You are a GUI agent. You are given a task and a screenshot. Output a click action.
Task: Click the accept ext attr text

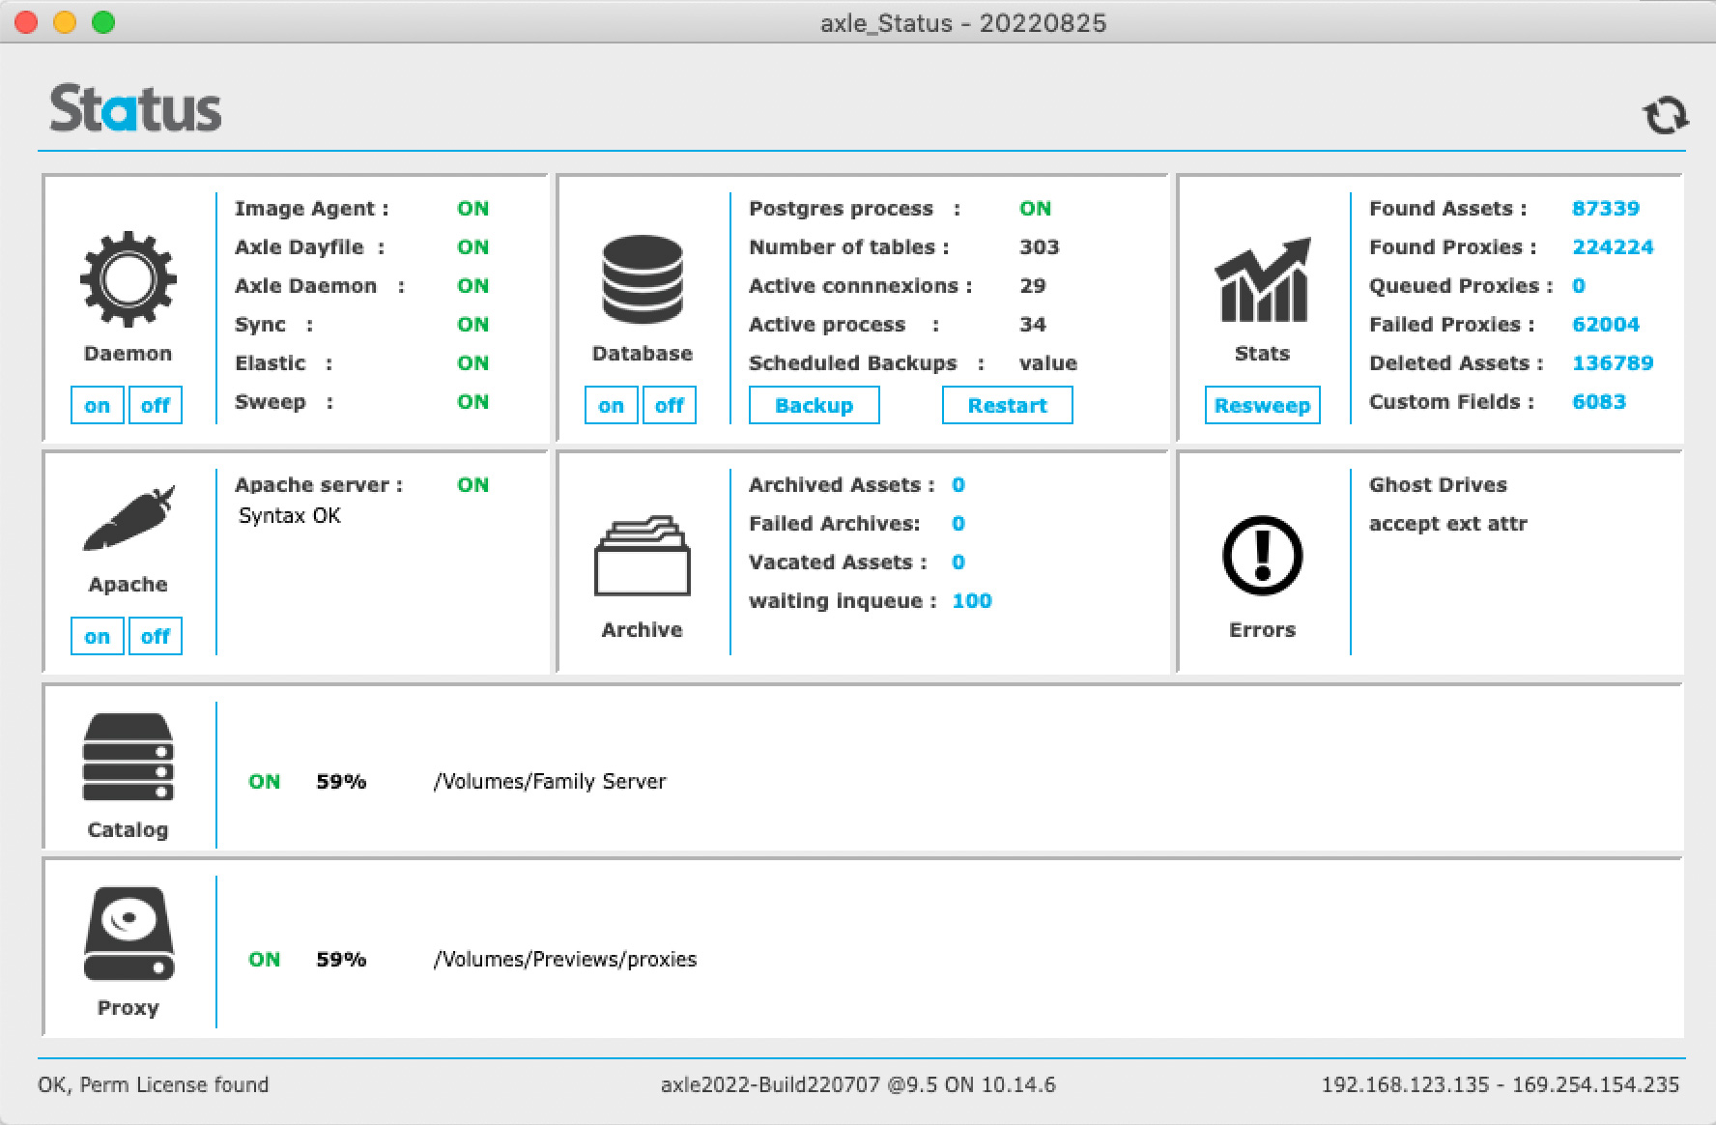[1448, 523]
